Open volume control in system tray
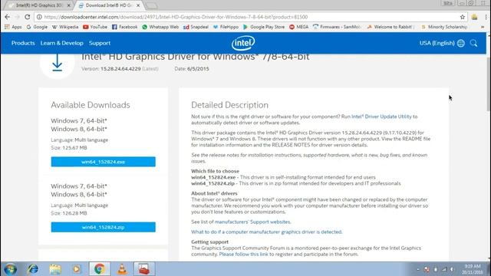The width and height of the screenshot is (491, 276). coord(452,269)
